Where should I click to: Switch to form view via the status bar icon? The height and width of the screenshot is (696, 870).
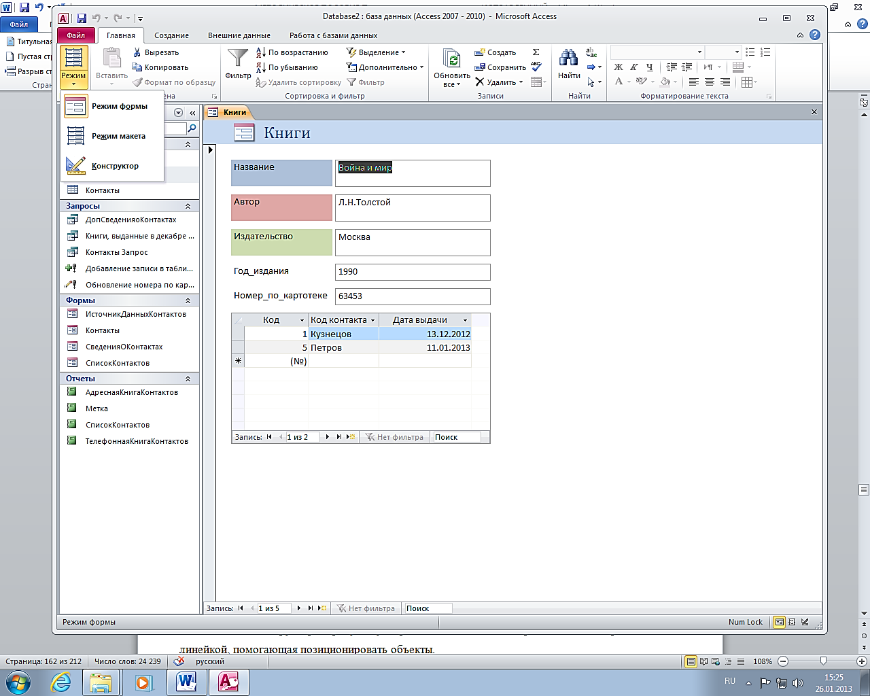point(780,622)
